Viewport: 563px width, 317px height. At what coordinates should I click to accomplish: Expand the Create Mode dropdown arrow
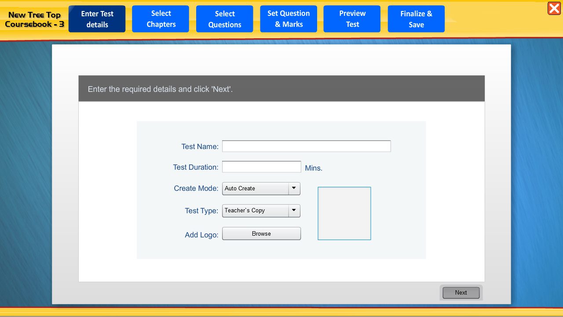[294, 189]
